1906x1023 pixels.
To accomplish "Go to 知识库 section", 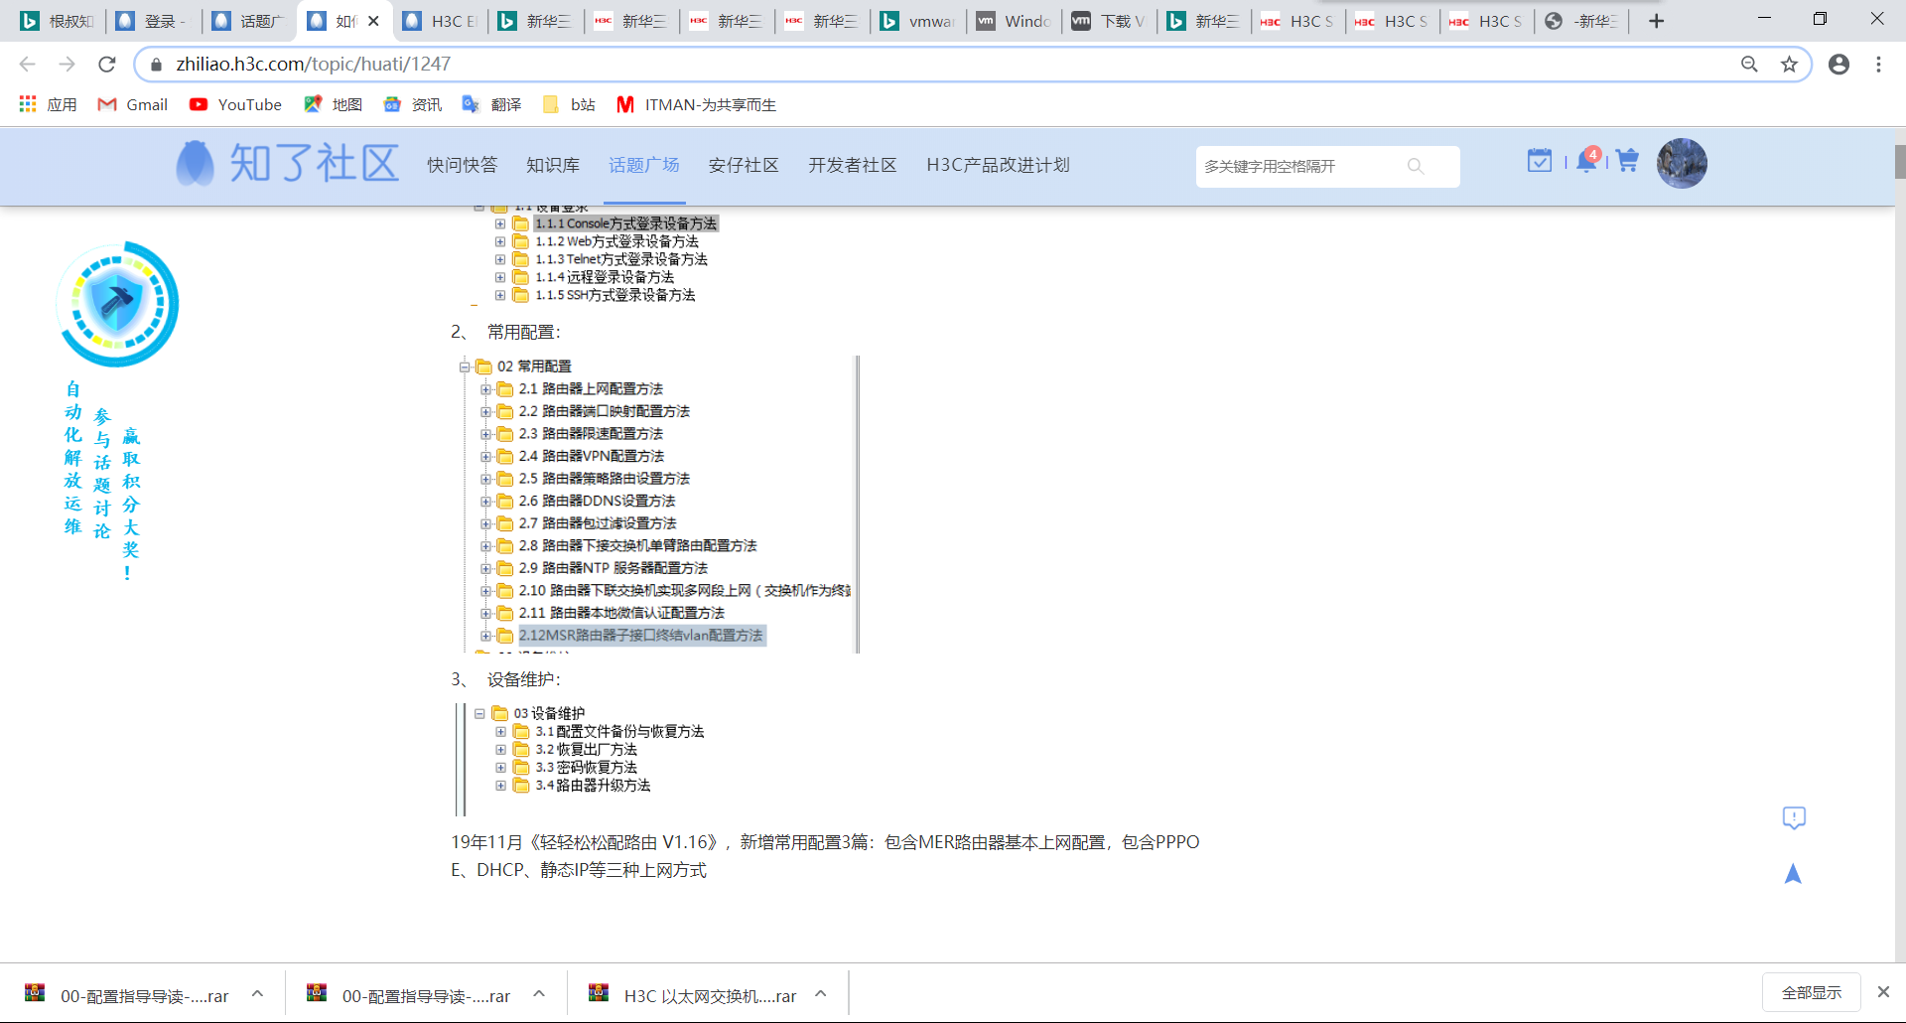I will pyautogui.click(x=553, y=165).
